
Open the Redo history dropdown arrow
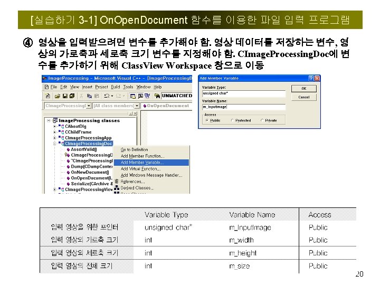tap(123, 96)
